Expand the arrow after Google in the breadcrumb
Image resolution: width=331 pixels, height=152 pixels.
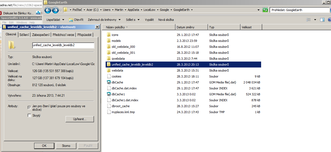[171, 10]
